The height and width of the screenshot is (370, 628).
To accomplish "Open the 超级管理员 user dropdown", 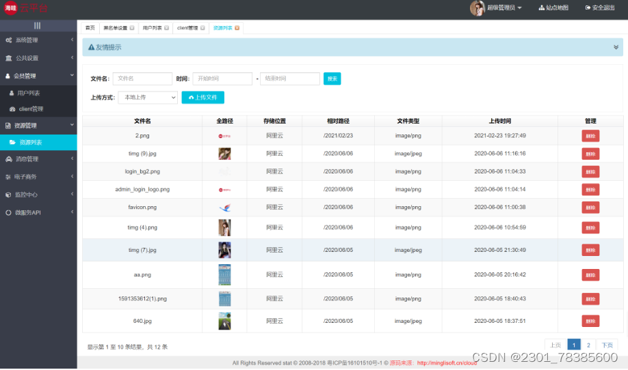I will point(496,8).
